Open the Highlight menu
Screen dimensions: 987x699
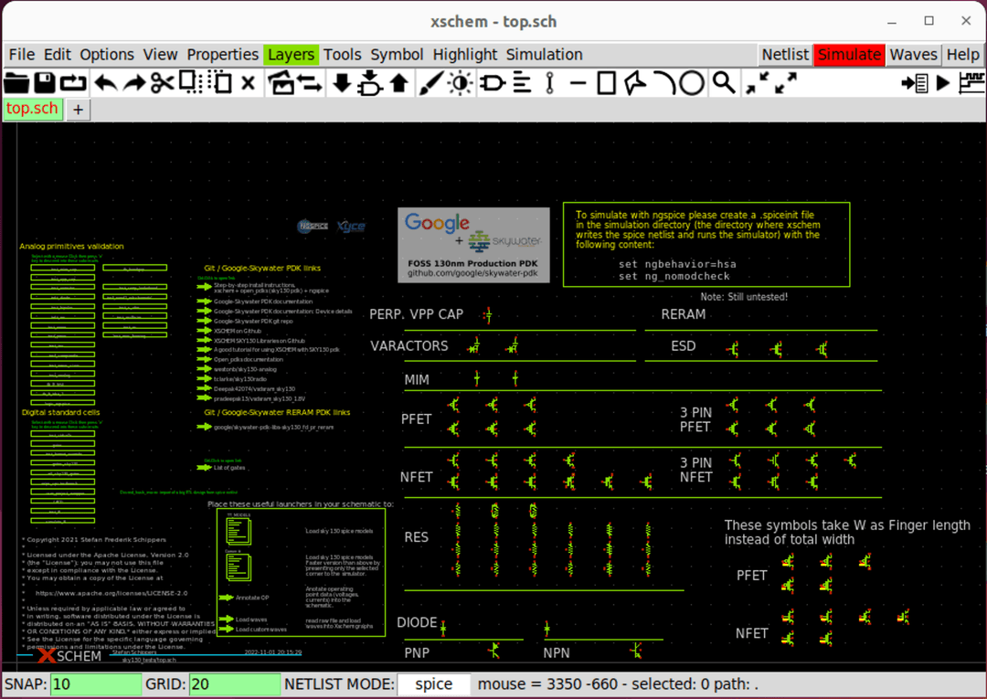(465, 55)
